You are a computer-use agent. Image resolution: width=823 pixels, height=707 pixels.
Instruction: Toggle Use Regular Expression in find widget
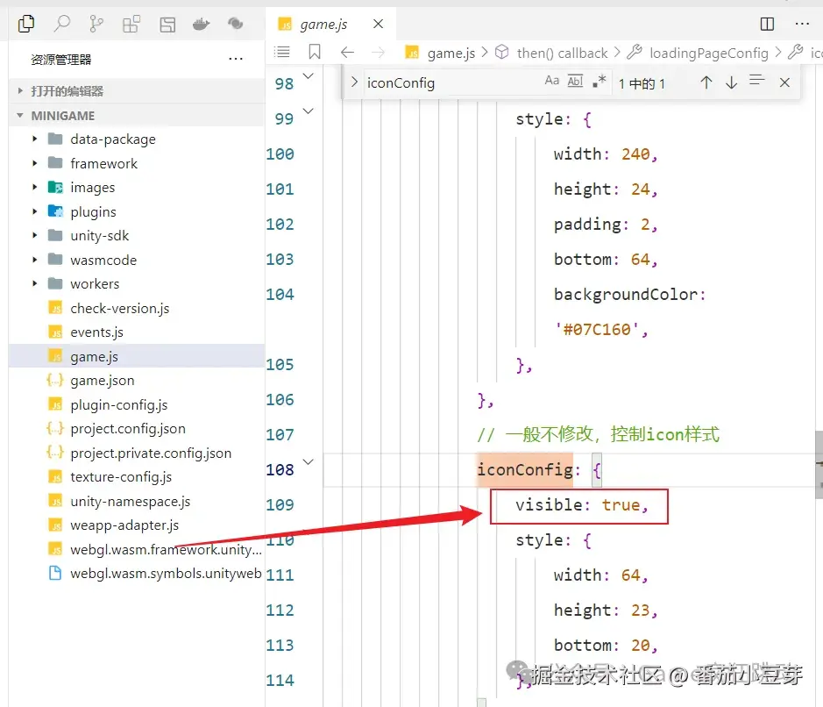pos(599,81)
